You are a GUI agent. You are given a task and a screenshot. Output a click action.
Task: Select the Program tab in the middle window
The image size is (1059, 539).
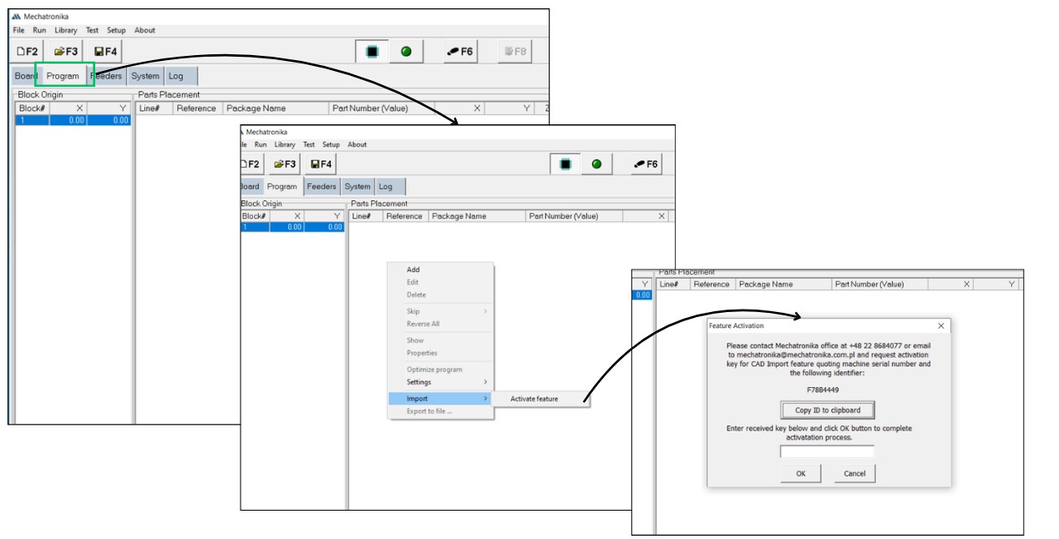(282, 187)
